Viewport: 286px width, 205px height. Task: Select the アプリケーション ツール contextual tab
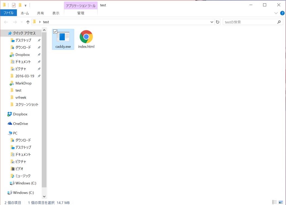coord(81,6)
